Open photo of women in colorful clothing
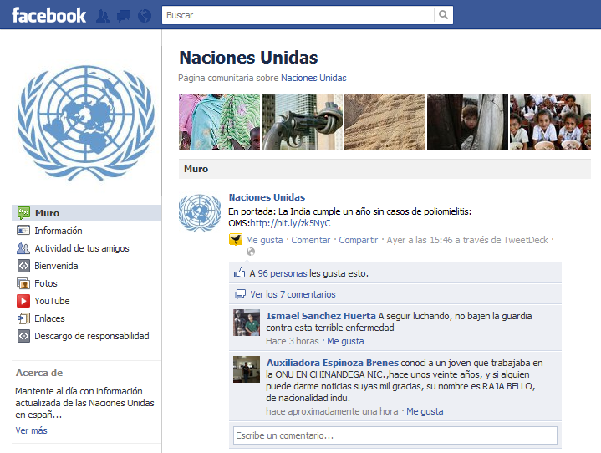The width and height of the screenshot is (601, 453). point(219,122)
